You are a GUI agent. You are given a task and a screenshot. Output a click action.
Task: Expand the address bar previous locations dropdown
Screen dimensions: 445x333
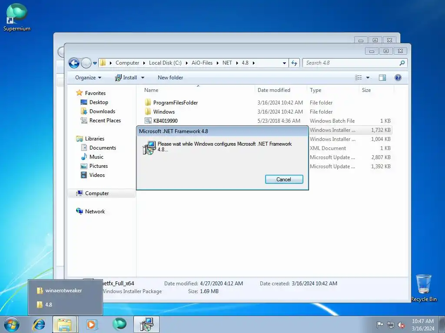[284, 63]
